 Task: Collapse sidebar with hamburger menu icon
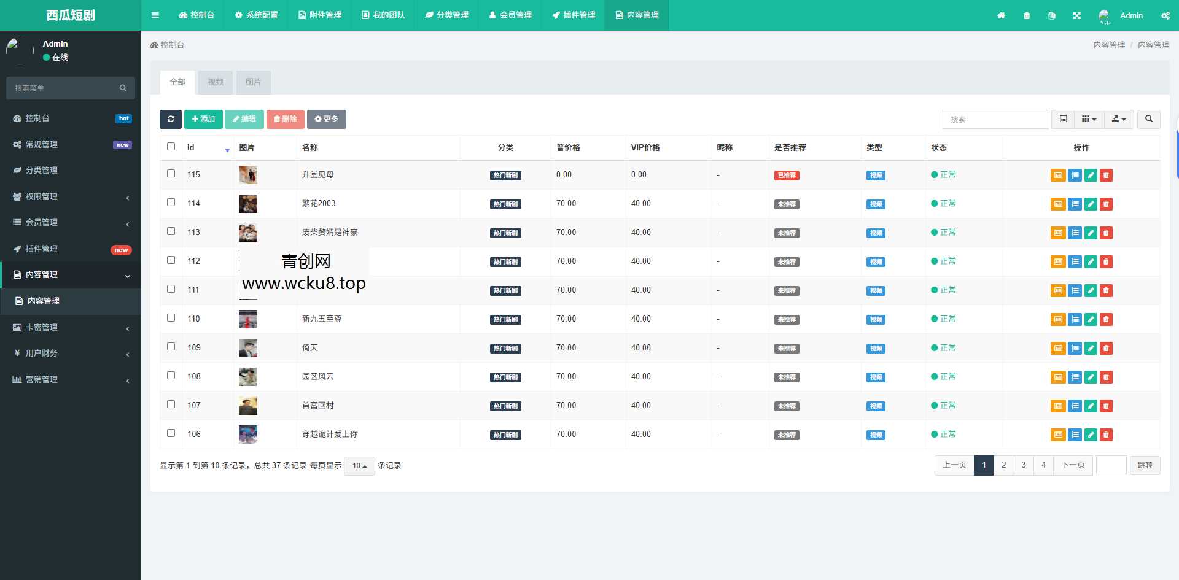pos(155,15)
